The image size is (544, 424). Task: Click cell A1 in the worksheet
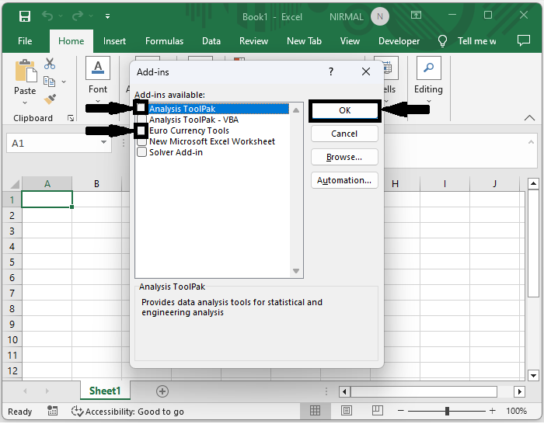pos(47,200)
